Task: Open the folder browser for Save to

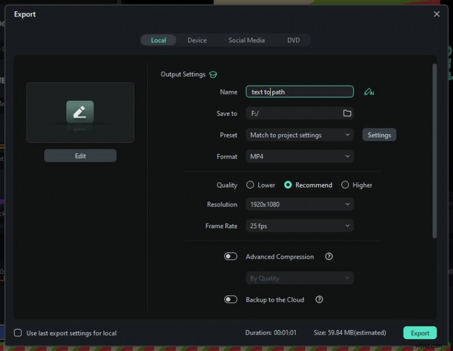Action: [x=346, y=113]
